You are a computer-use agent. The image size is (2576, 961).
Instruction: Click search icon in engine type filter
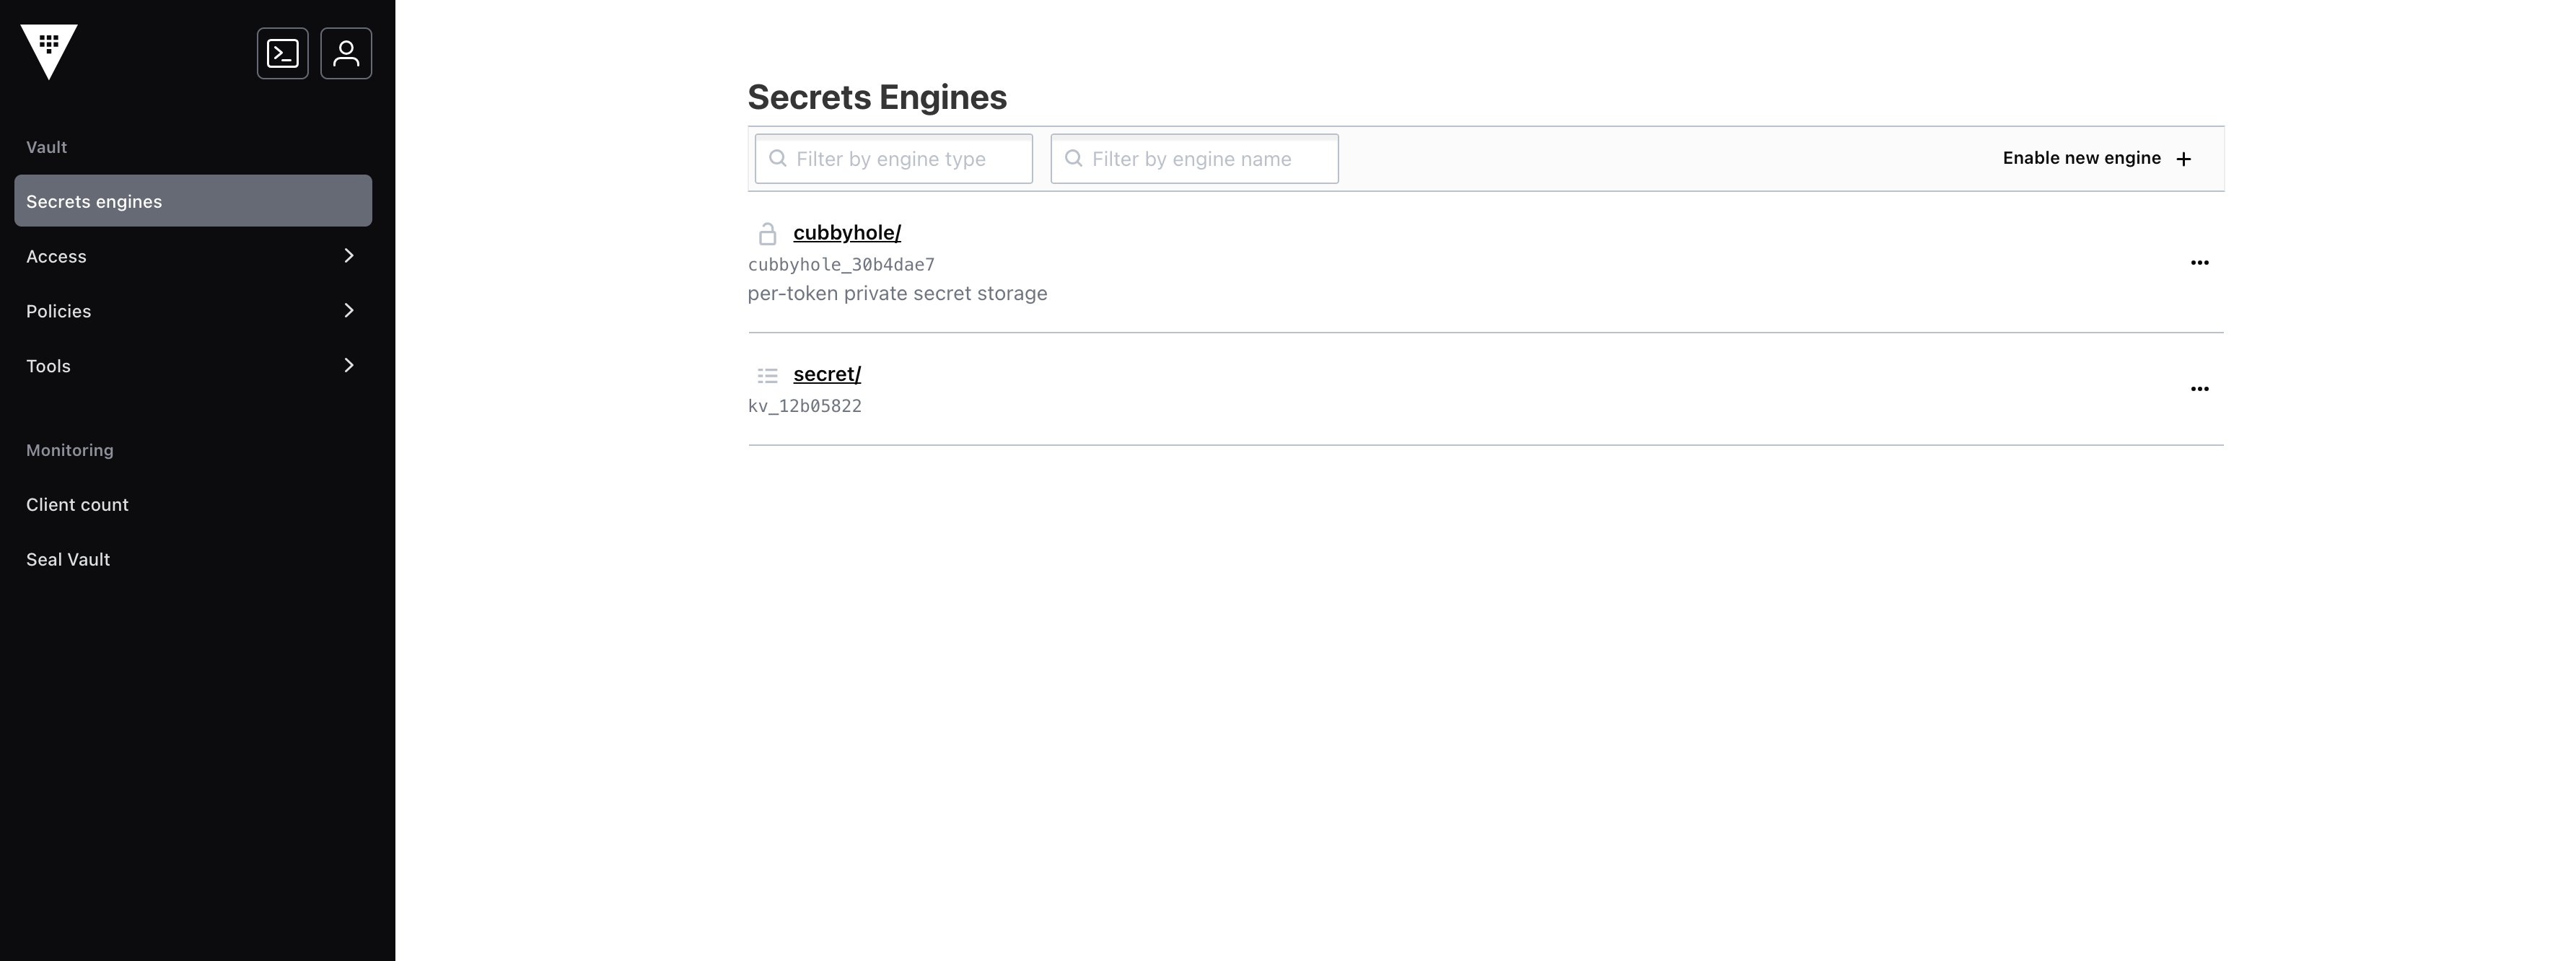778,158
